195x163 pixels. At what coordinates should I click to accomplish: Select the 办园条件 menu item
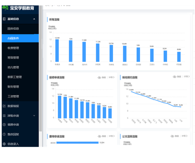(x=20, y=38)
